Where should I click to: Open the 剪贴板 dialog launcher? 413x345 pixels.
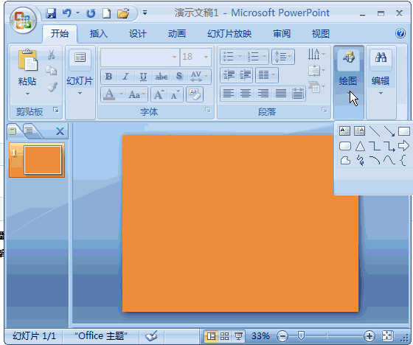[x=56, y=110]
